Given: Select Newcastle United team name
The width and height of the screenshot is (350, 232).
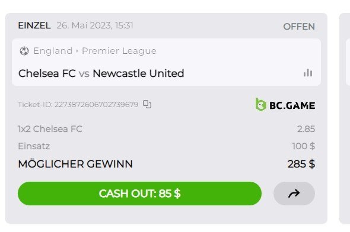Looking at the screenshot, I should (x=138, y=73).
